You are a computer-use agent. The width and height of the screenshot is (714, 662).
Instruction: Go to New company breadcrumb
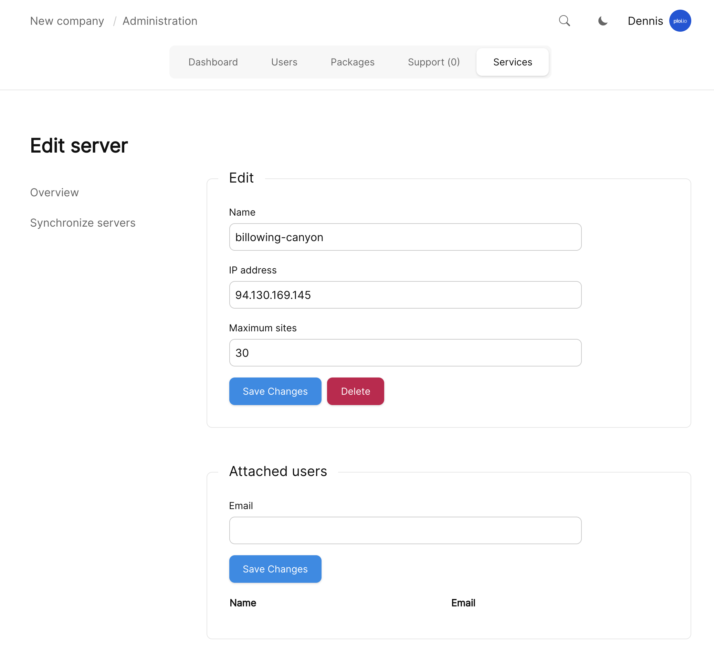click(x=67, y=21)
